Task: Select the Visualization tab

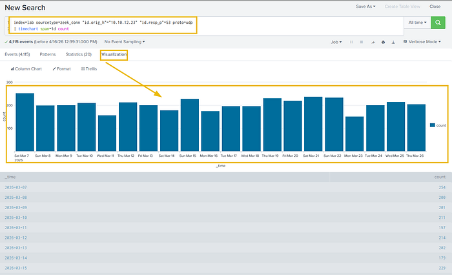Action: [114, 54]
